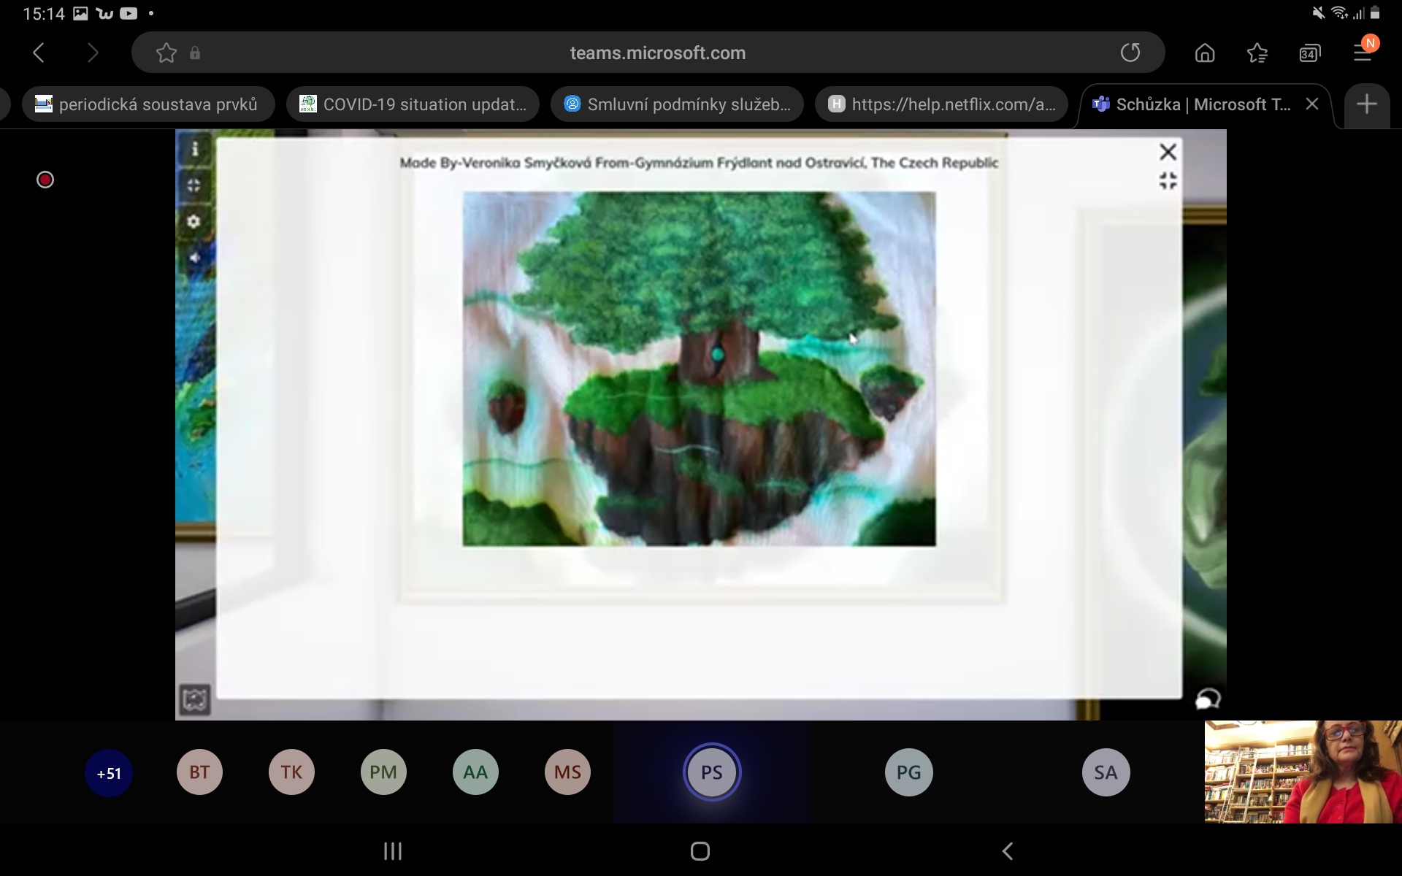Open the gallery settings gear icon

point(194,220)
